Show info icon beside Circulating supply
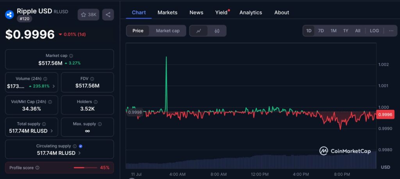 pos(75,146)
